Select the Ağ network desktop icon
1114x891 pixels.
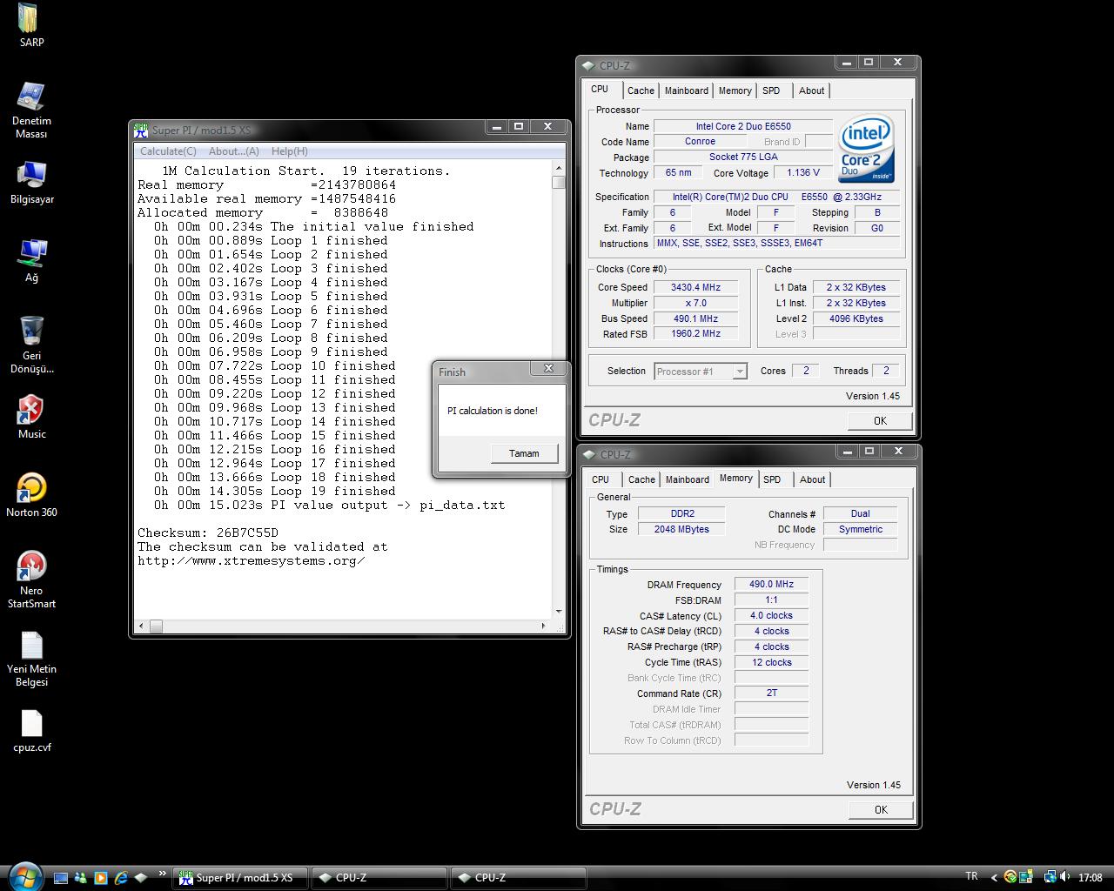point(31,261)
